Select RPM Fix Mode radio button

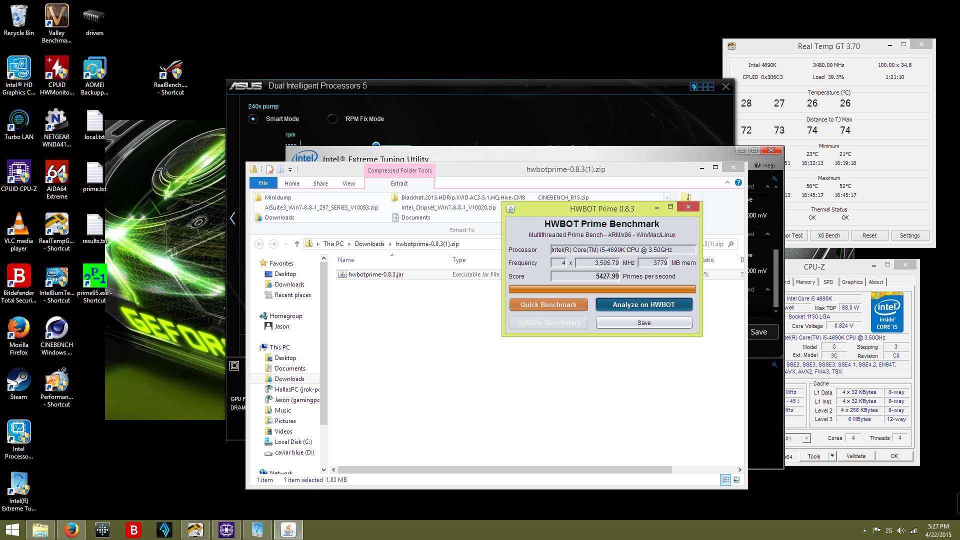pyautogui.click(x=332, y=119)
